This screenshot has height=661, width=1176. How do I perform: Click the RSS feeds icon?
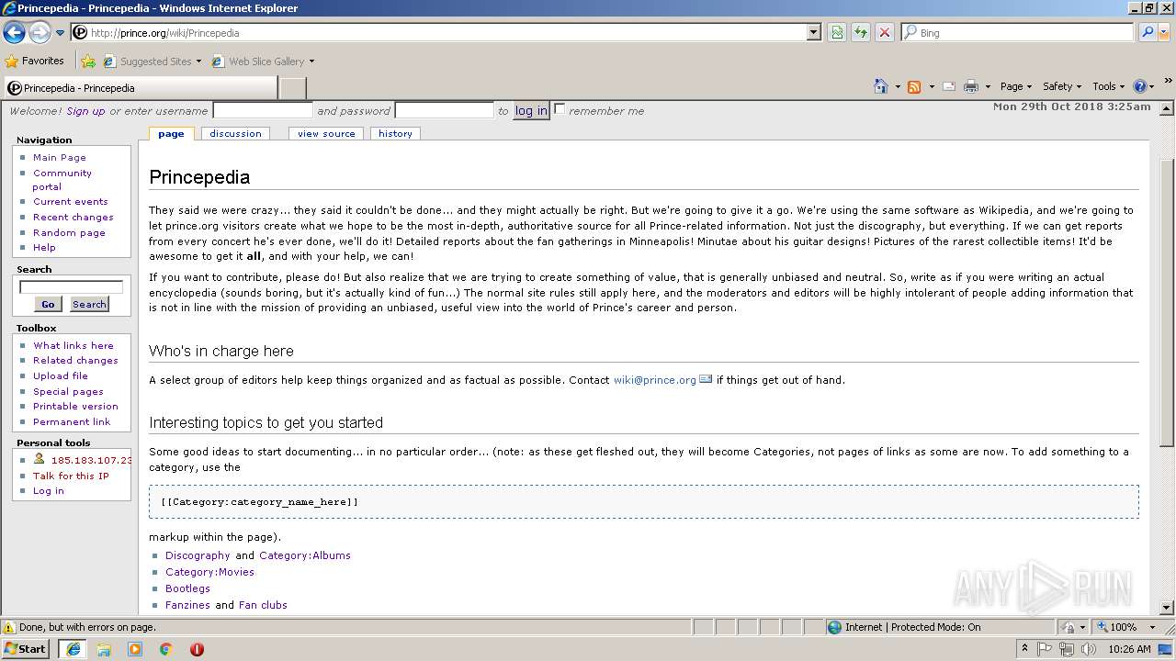(914, 86)
